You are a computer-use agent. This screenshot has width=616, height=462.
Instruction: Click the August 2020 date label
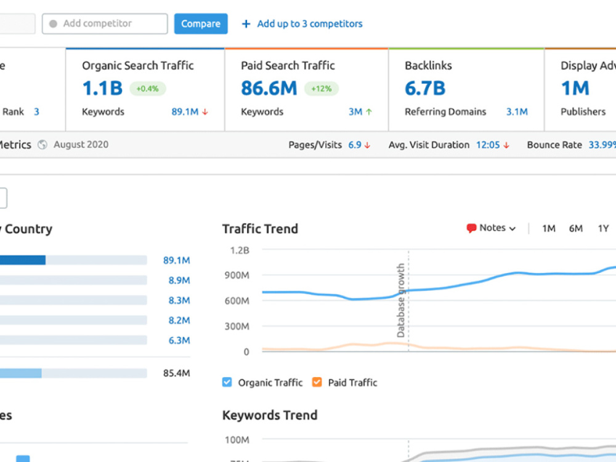[x=81, y=145]
